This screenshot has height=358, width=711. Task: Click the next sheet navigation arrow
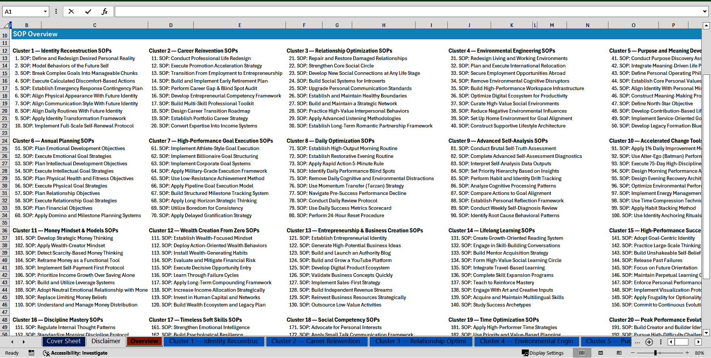tap(24, 342)
